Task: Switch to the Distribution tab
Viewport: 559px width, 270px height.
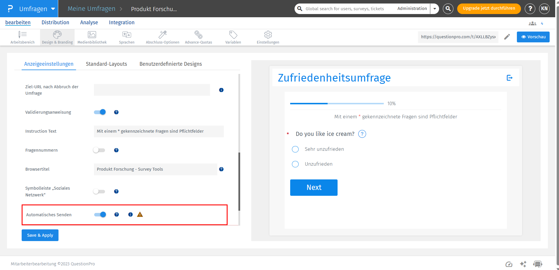Action: (55, 22)
